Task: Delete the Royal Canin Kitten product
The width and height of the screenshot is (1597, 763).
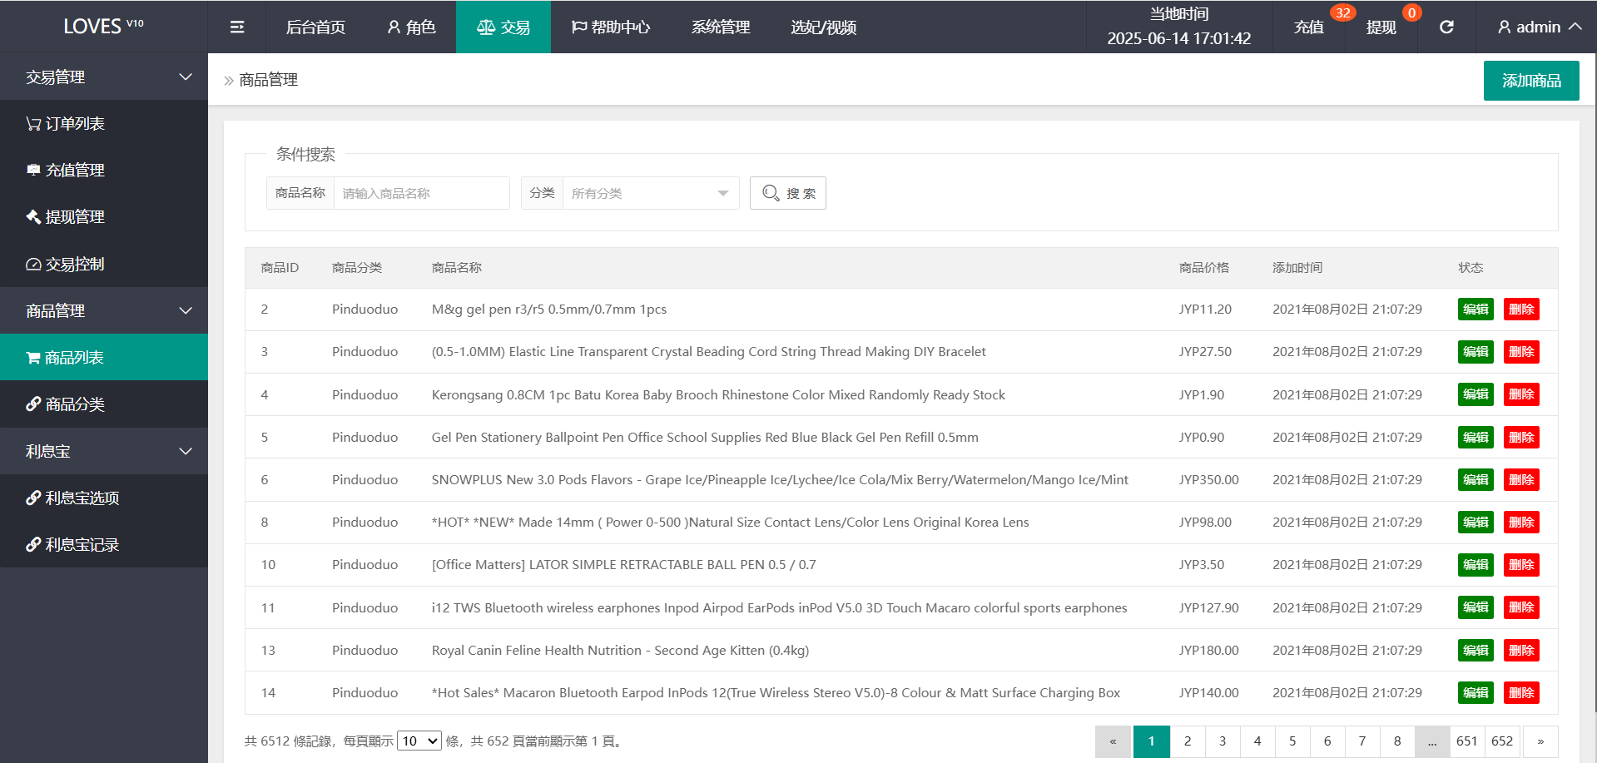Action: [x=1521, y=650]
